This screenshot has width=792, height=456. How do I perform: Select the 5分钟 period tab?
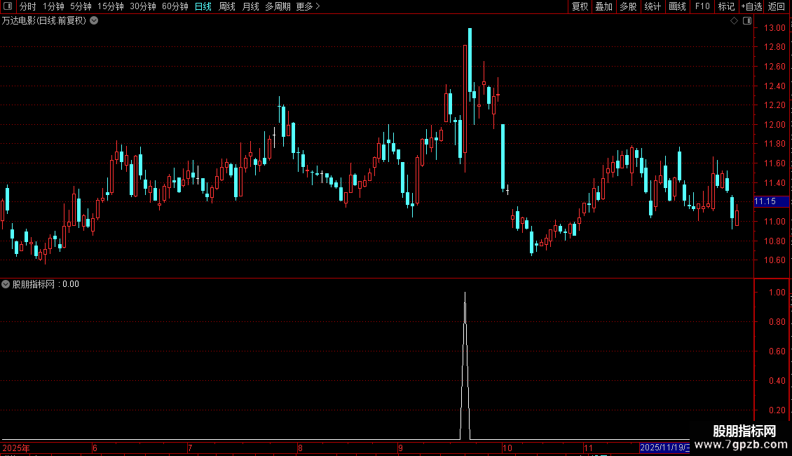(81, 6)
